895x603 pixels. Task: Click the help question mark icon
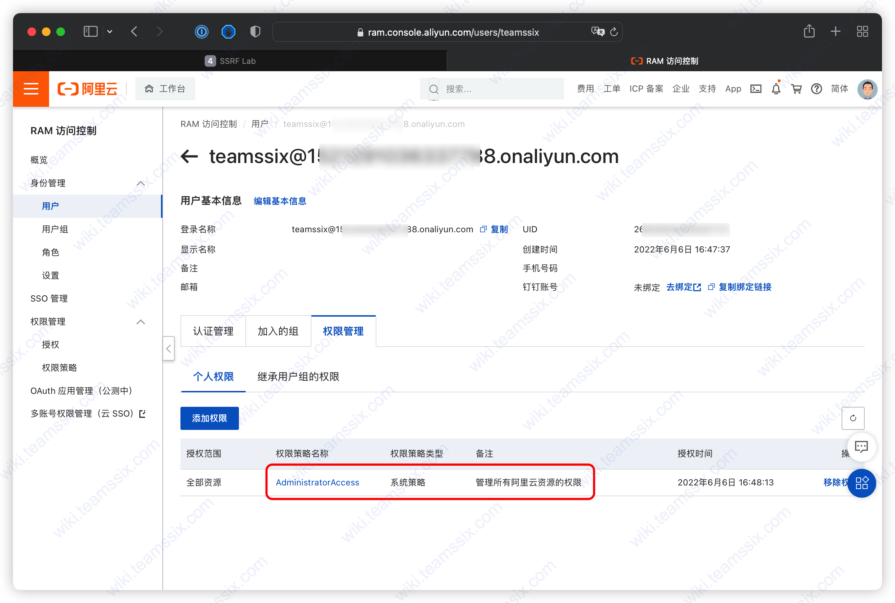(816, 89)
